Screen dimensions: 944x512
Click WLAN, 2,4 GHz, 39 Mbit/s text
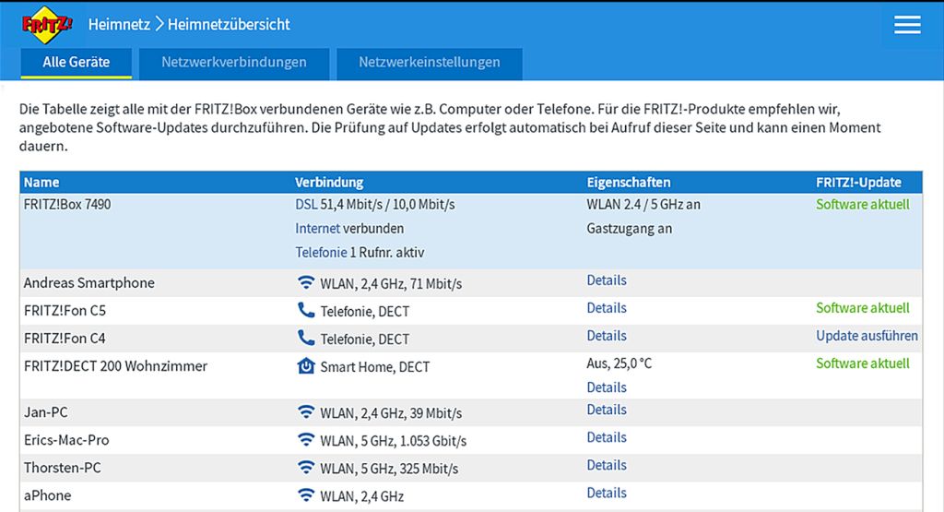(x=391, y=413)
